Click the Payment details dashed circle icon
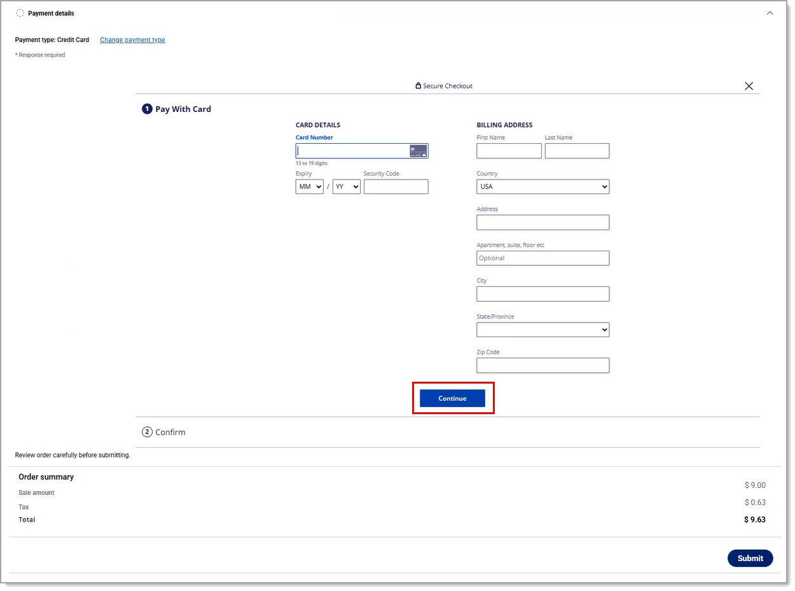This screenshot has width=795, height=591. 20,13
